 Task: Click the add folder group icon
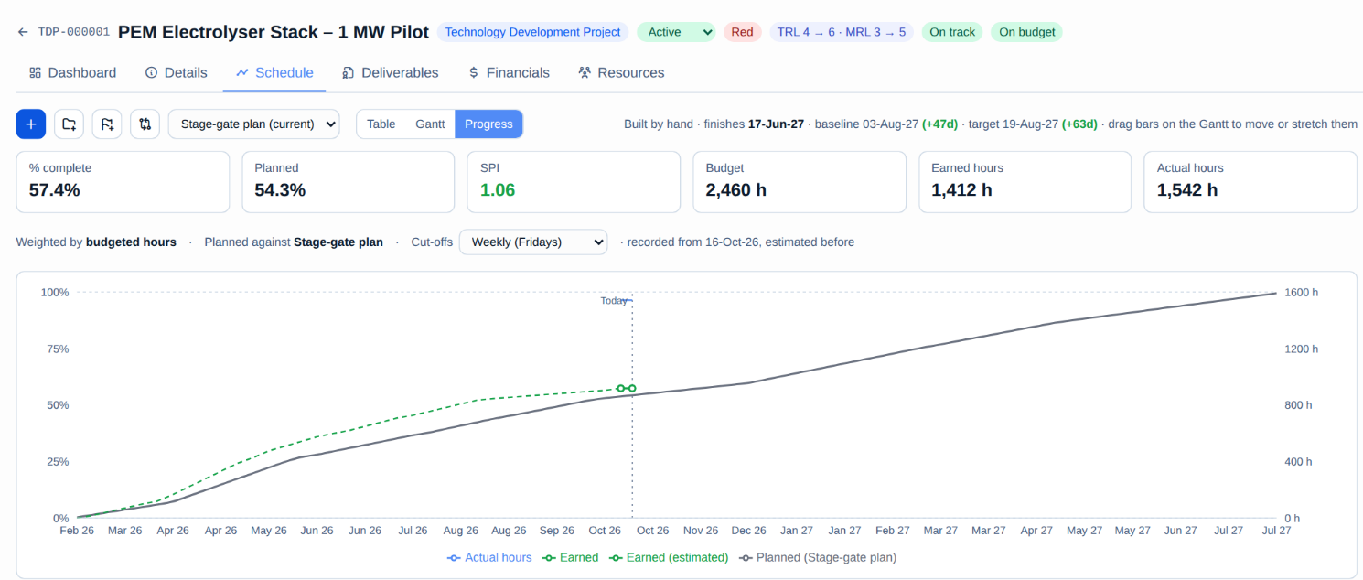coord(69,124)
